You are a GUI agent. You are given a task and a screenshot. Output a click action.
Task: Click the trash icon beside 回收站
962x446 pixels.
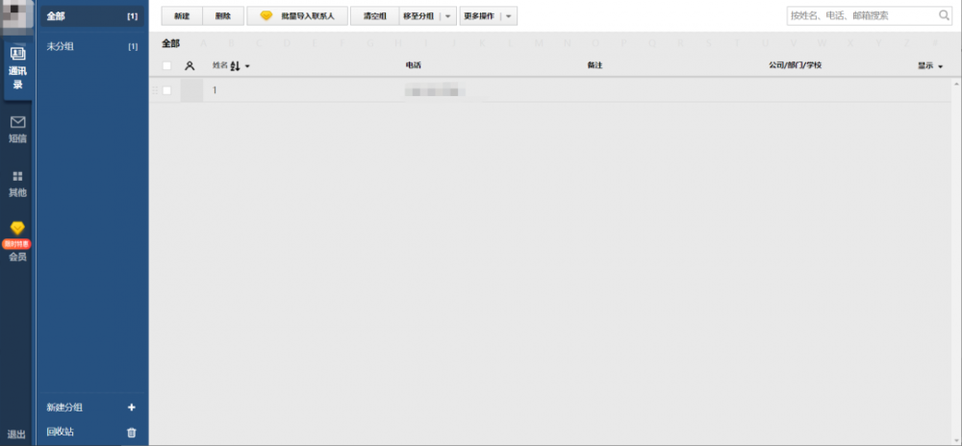click(x=132, y=433)
